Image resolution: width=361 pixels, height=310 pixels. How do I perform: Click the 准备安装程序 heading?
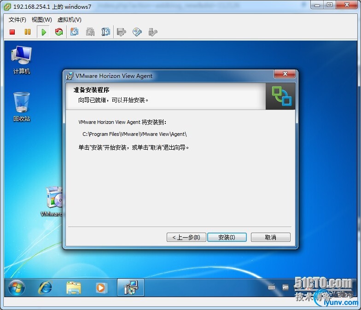pyautogui.click(x=91, y=90)
